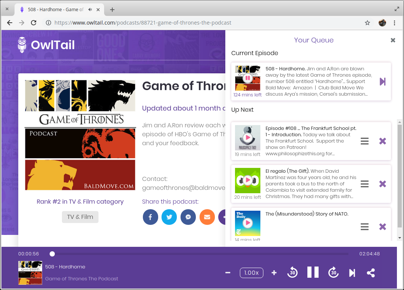Click the queue scrollbar thumb

pos(400,176)
